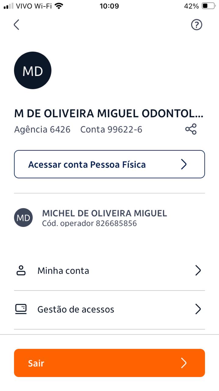Tap operator name MICHEL DE OLIVEIRA MIGUEL
This screenshot has width=219, height=391.
point(104,213)
